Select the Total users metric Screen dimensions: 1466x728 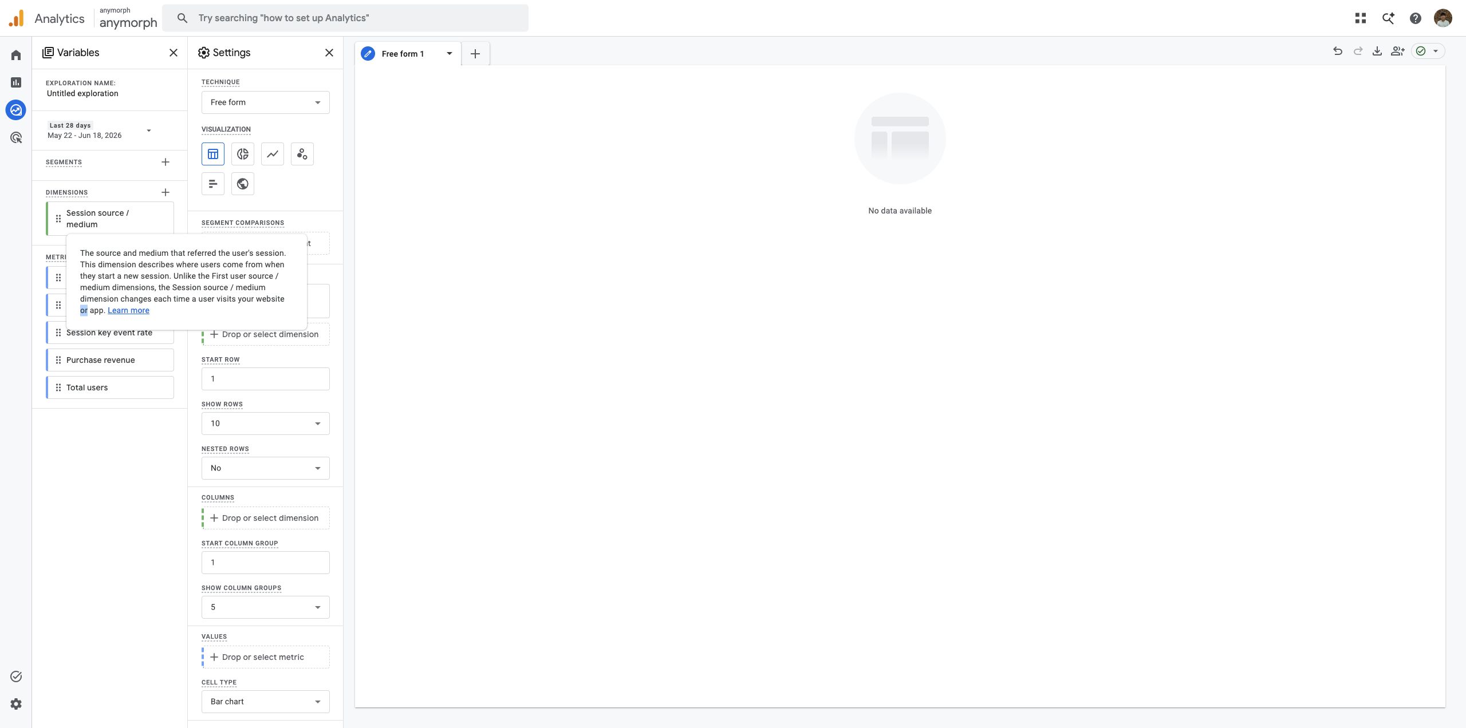110,387
